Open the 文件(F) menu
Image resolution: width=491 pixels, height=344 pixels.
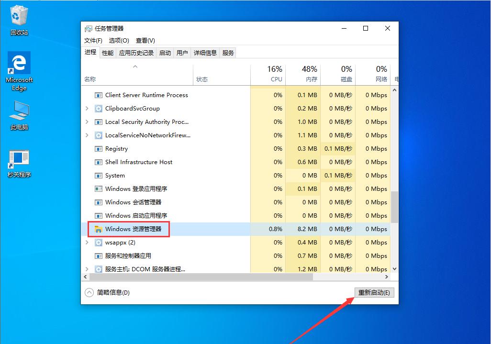pyautogui.click(x=93, y=40)
